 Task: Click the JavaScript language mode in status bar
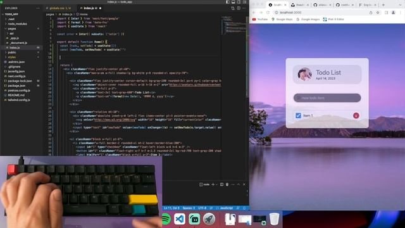[227, 208]
